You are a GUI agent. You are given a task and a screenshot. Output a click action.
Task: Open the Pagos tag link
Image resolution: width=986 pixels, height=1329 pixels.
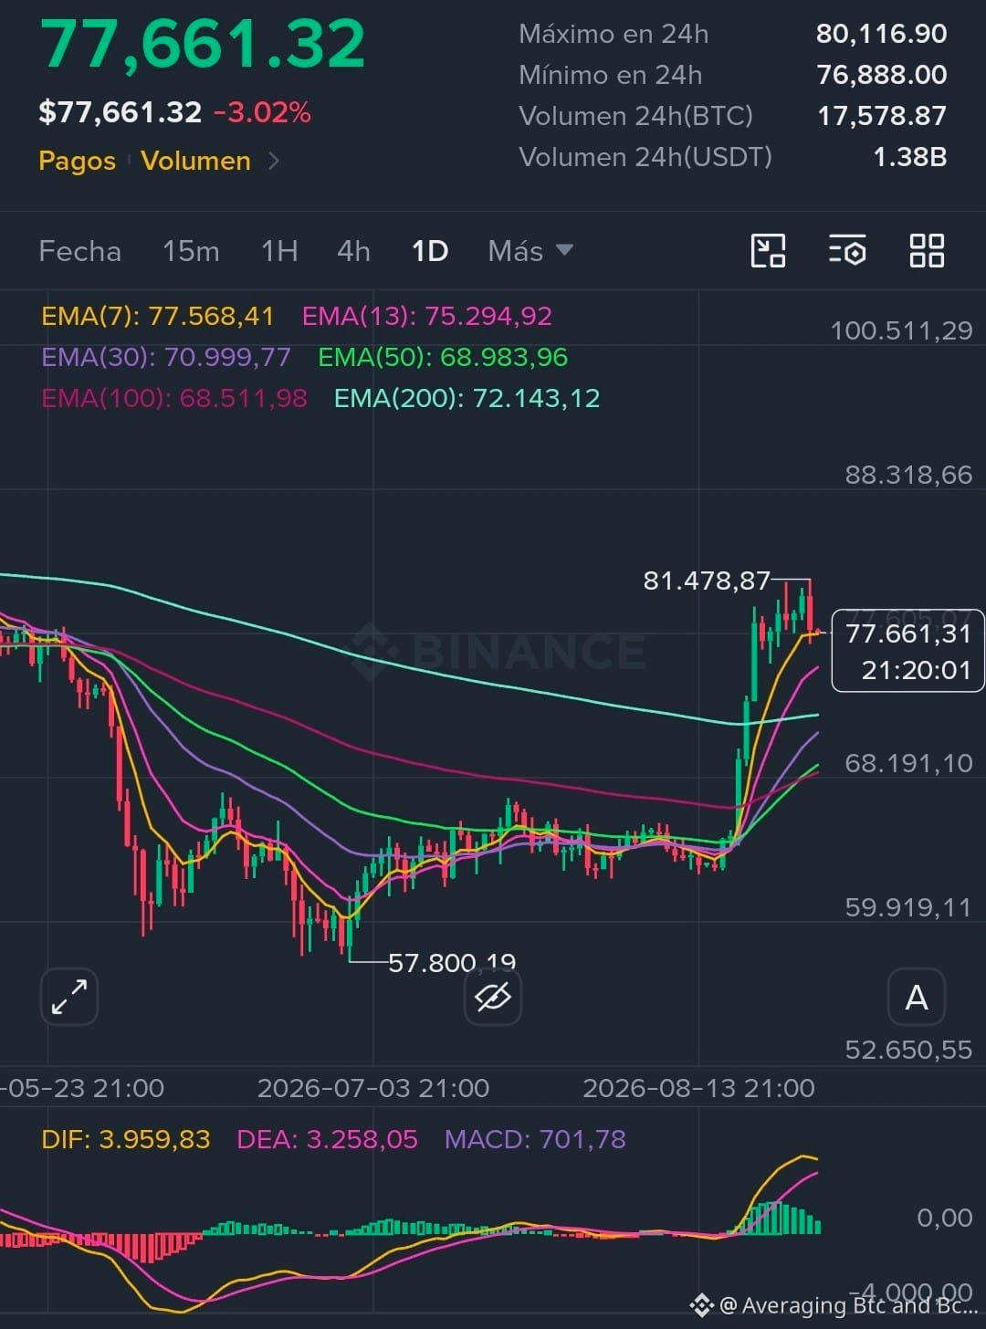pos(78,162)
